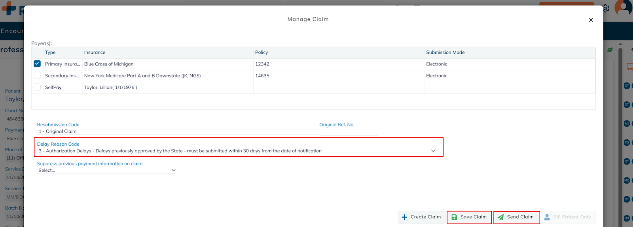Open the settings gear icon

(x=606, y=8)
